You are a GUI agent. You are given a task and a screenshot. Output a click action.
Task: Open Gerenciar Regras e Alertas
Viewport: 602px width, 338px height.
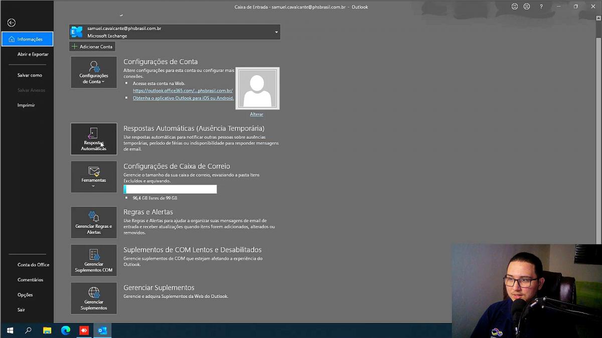(x=94, y=222)
